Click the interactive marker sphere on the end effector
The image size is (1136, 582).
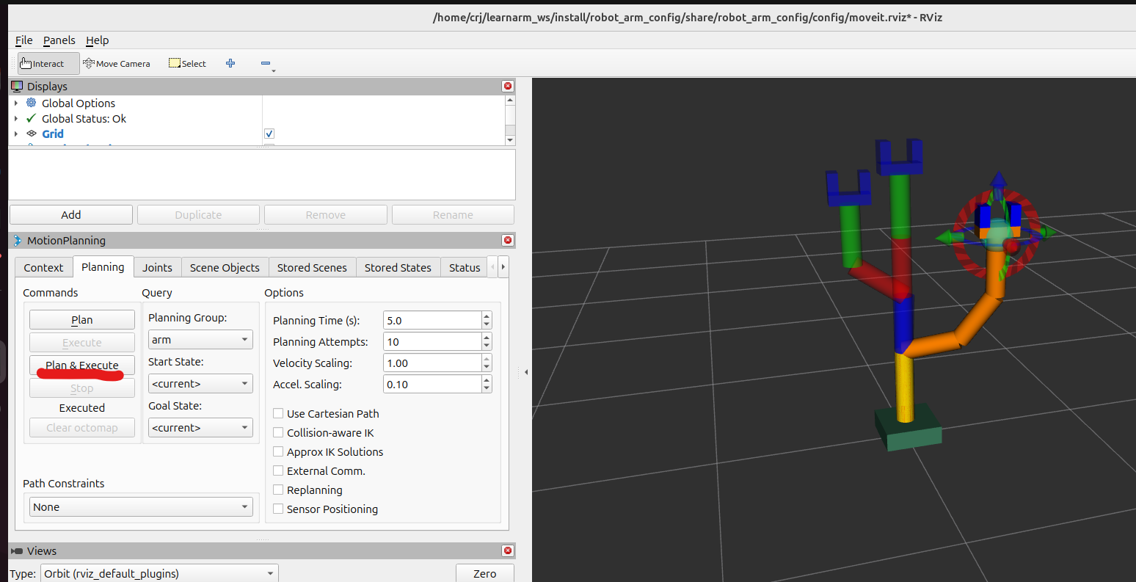coord(997,236)
